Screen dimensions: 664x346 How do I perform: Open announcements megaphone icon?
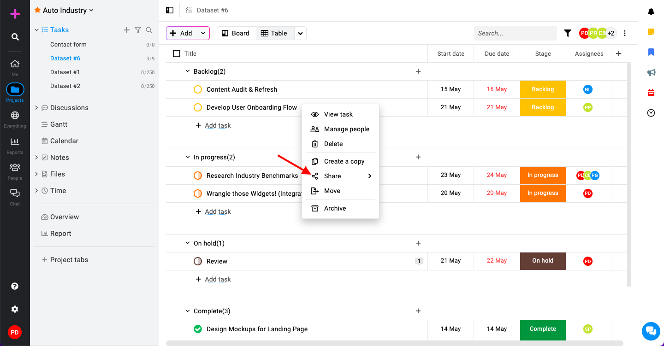pyautogui.click(x=651, y=72)
